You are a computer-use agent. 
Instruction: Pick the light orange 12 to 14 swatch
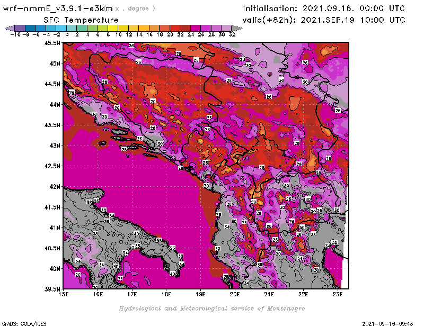tap(134, 28)
